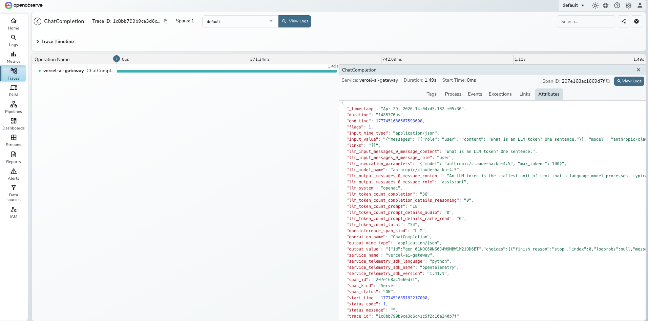Click the "openinference_span_kind" attribute line
648x321 pixels.
click(x=386, y=231)
